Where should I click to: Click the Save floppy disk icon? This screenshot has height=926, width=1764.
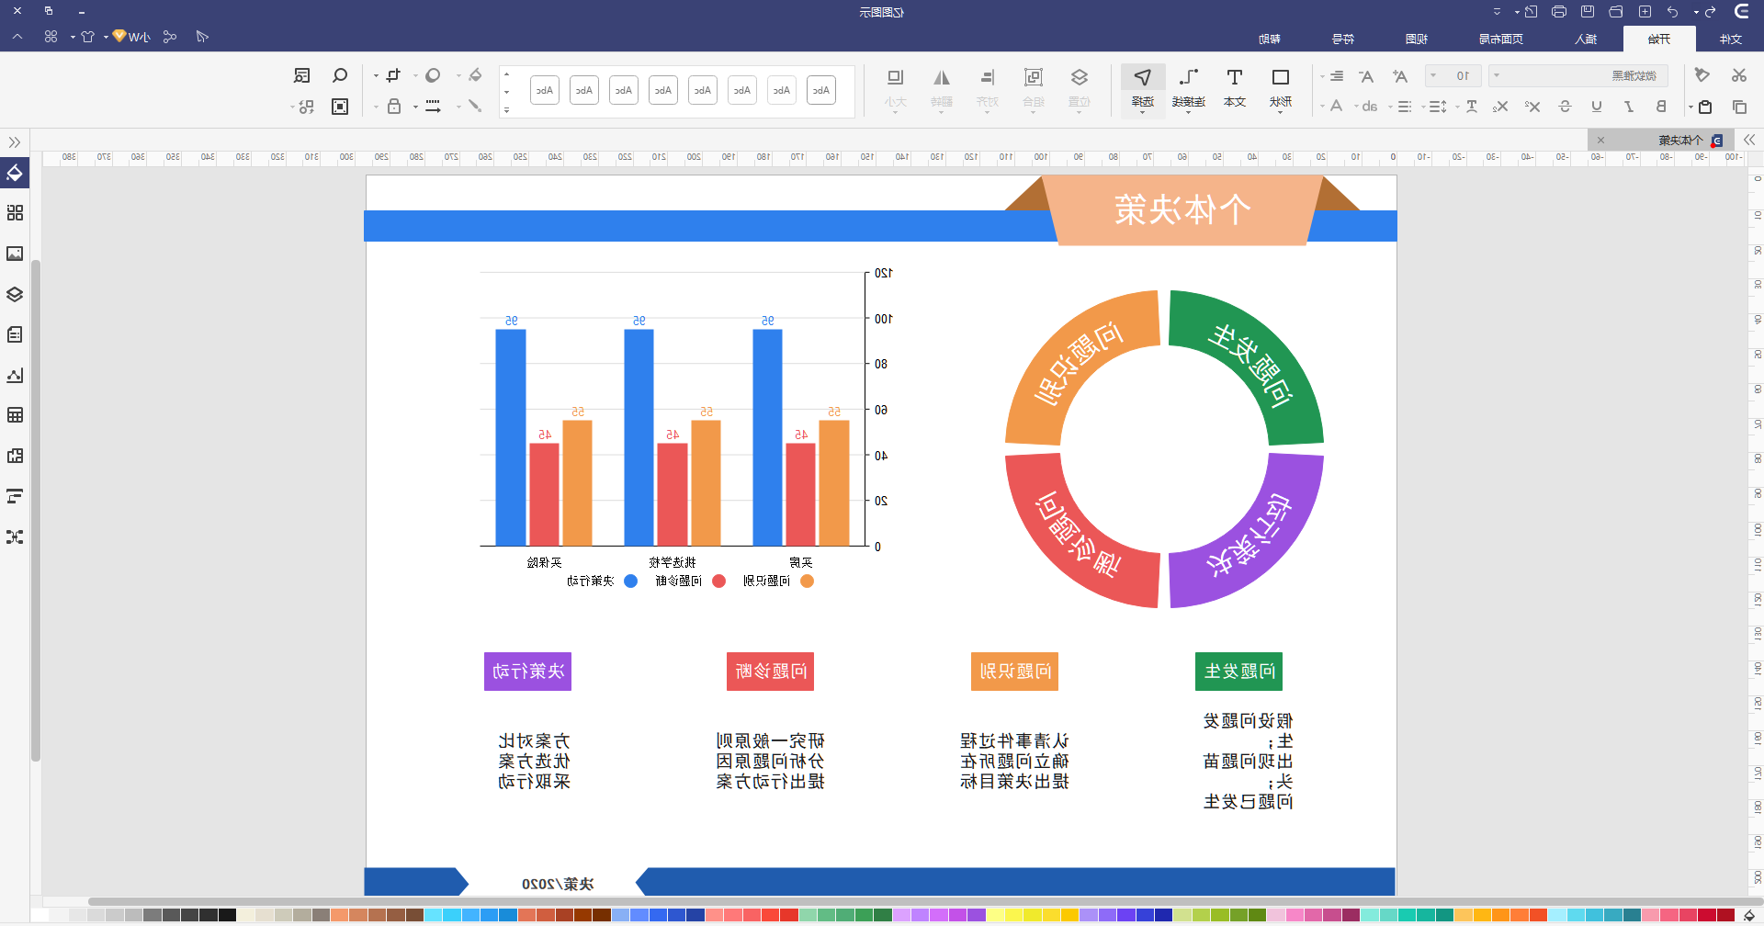(1587, 12)
